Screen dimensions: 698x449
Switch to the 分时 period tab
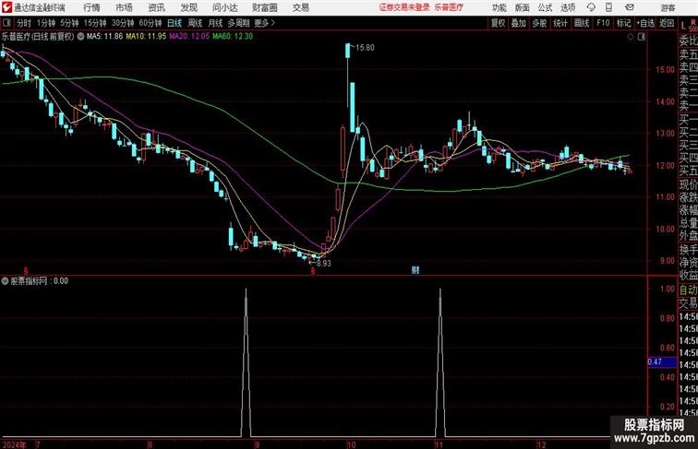pyautogui.click(x=24, y=23)
